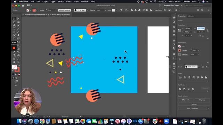Open rotate angle dropdown in Transform
The width and height of the screenshot is (223, 125).
[191, 35]
